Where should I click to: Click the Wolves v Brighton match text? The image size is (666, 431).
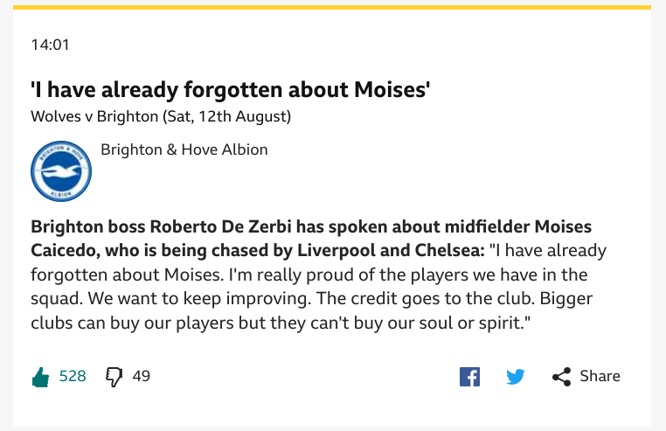(94, 116)
